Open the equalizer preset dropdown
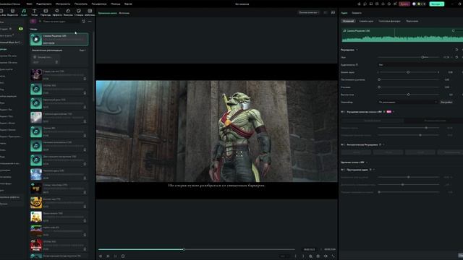This screenshot has width=463, height=260. point(407,102)
